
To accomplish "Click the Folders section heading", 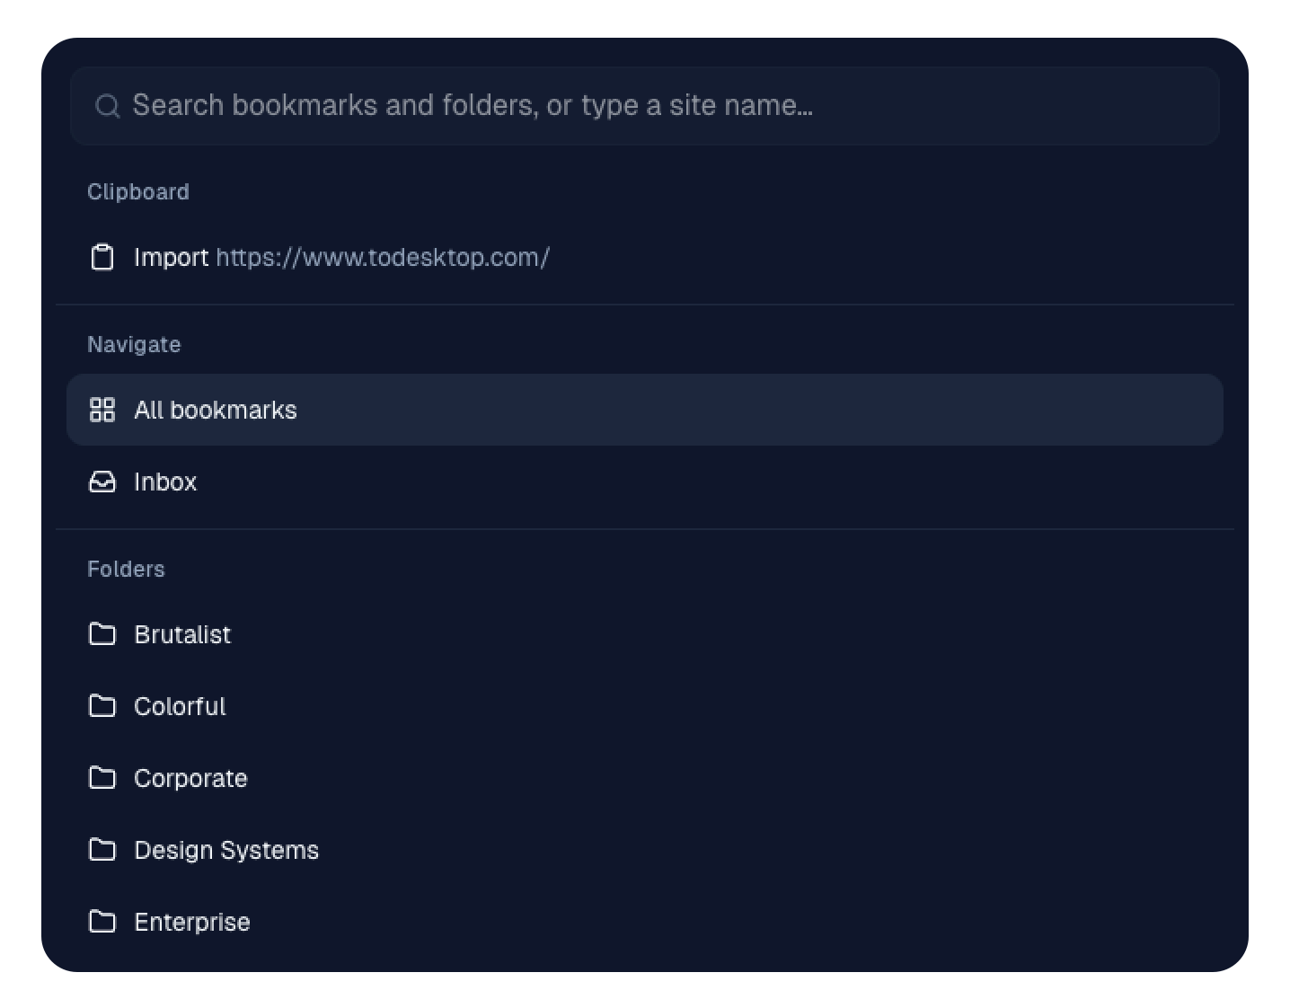I will 126,570.
